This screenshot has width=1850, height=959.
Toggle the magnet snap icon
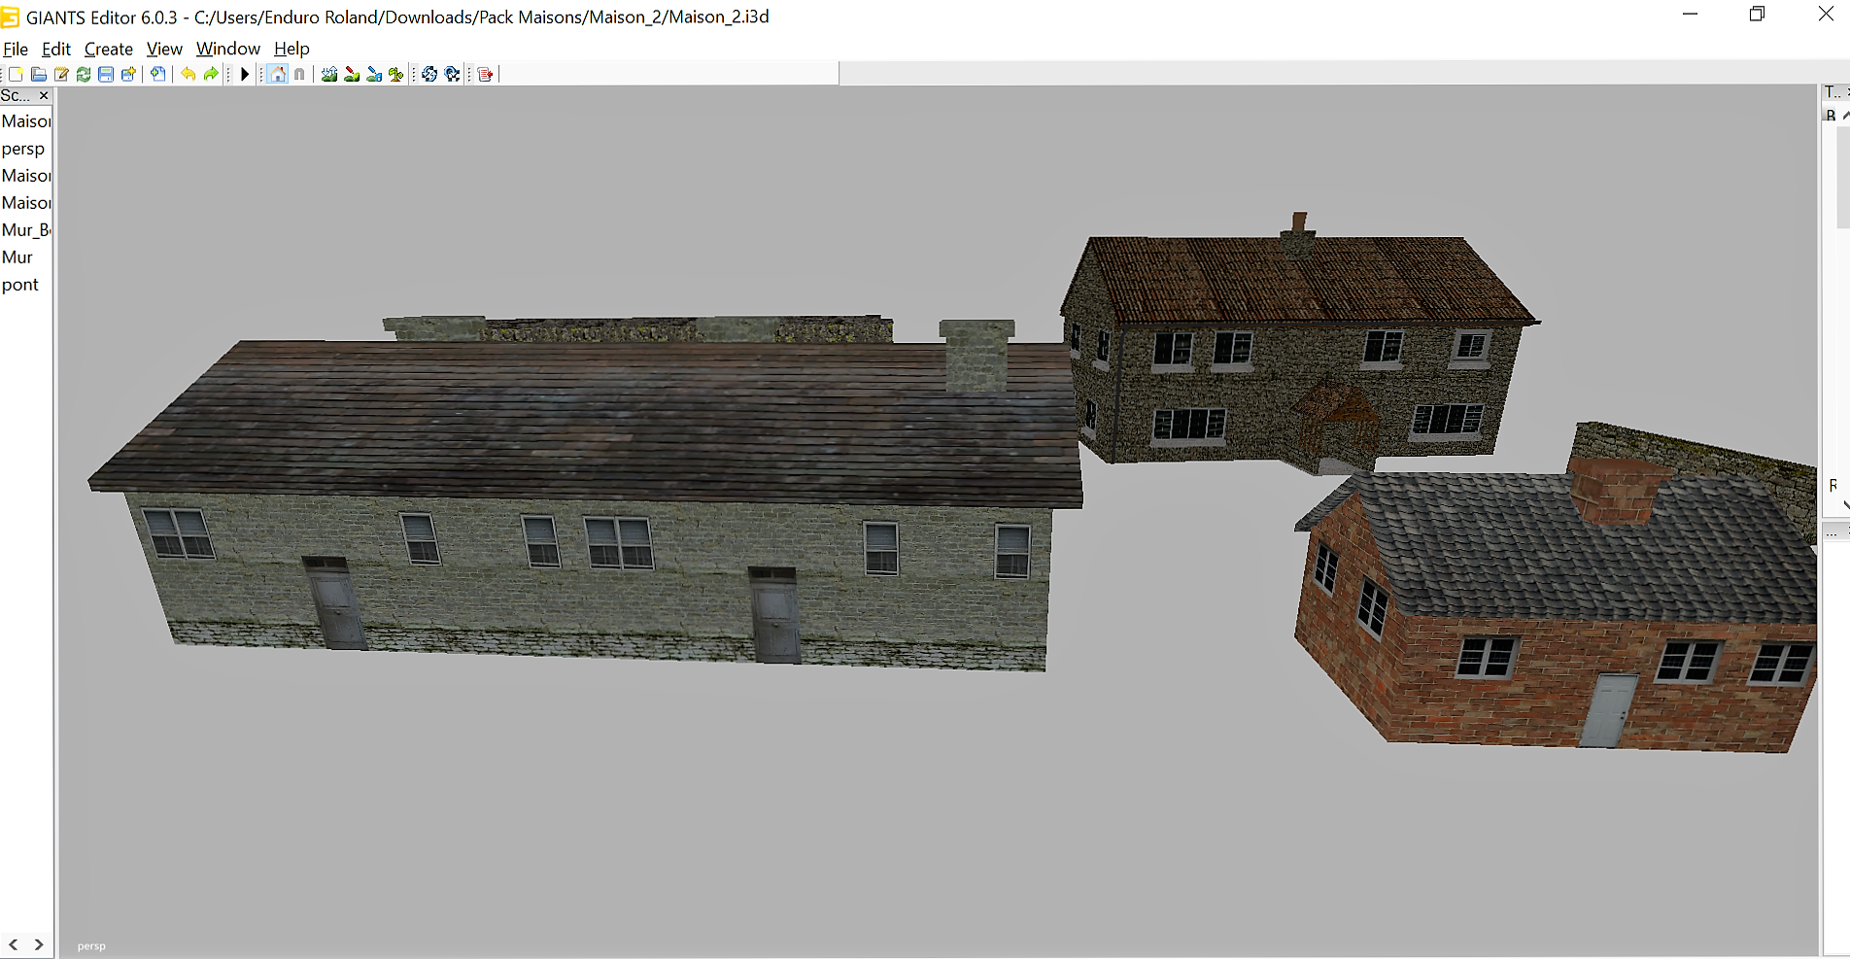(x=299, y=74)
